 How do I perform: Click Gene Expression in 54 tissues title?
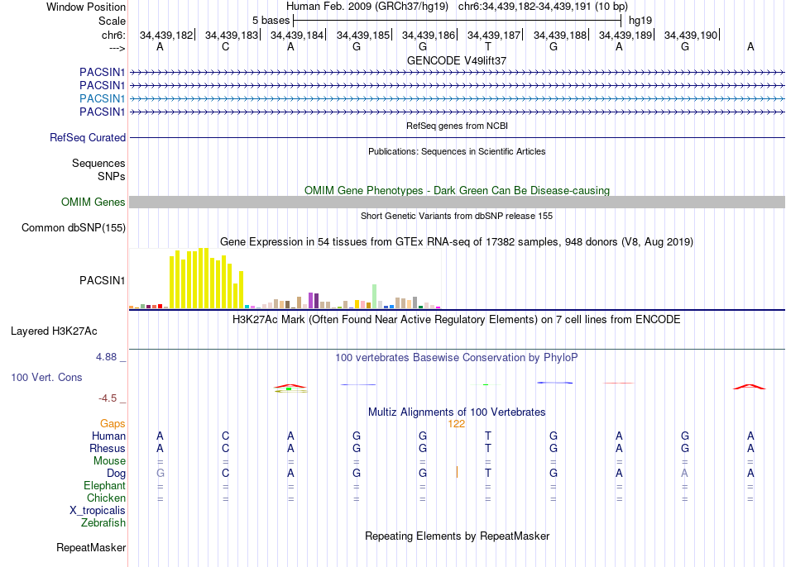coord(457,242)
